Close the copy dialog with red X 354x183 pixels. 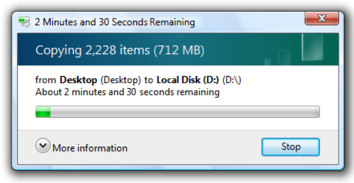[322, 18]
